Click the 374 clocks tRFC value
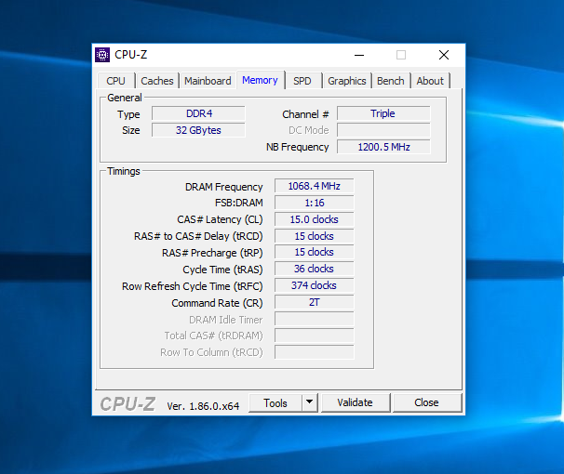This screenshot has height=474, width=564. pyautogui.click(x=315, y=285)
